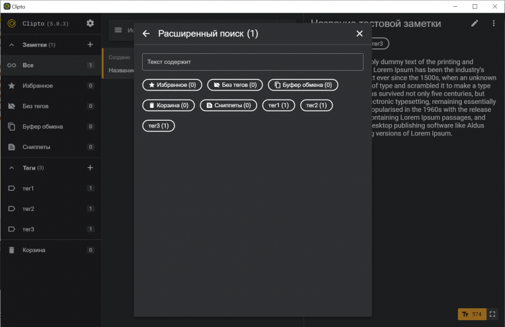Collapse the Теги section
Image resolution: width=505 pixels, height=327 pixels.
click(11, 167)
